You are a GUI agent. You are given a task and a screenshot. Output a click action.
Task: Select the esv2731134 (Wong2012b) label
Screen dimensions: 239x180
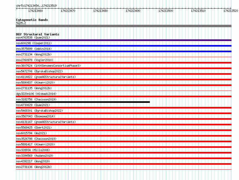pyautogui.click(x=34, y=54)
